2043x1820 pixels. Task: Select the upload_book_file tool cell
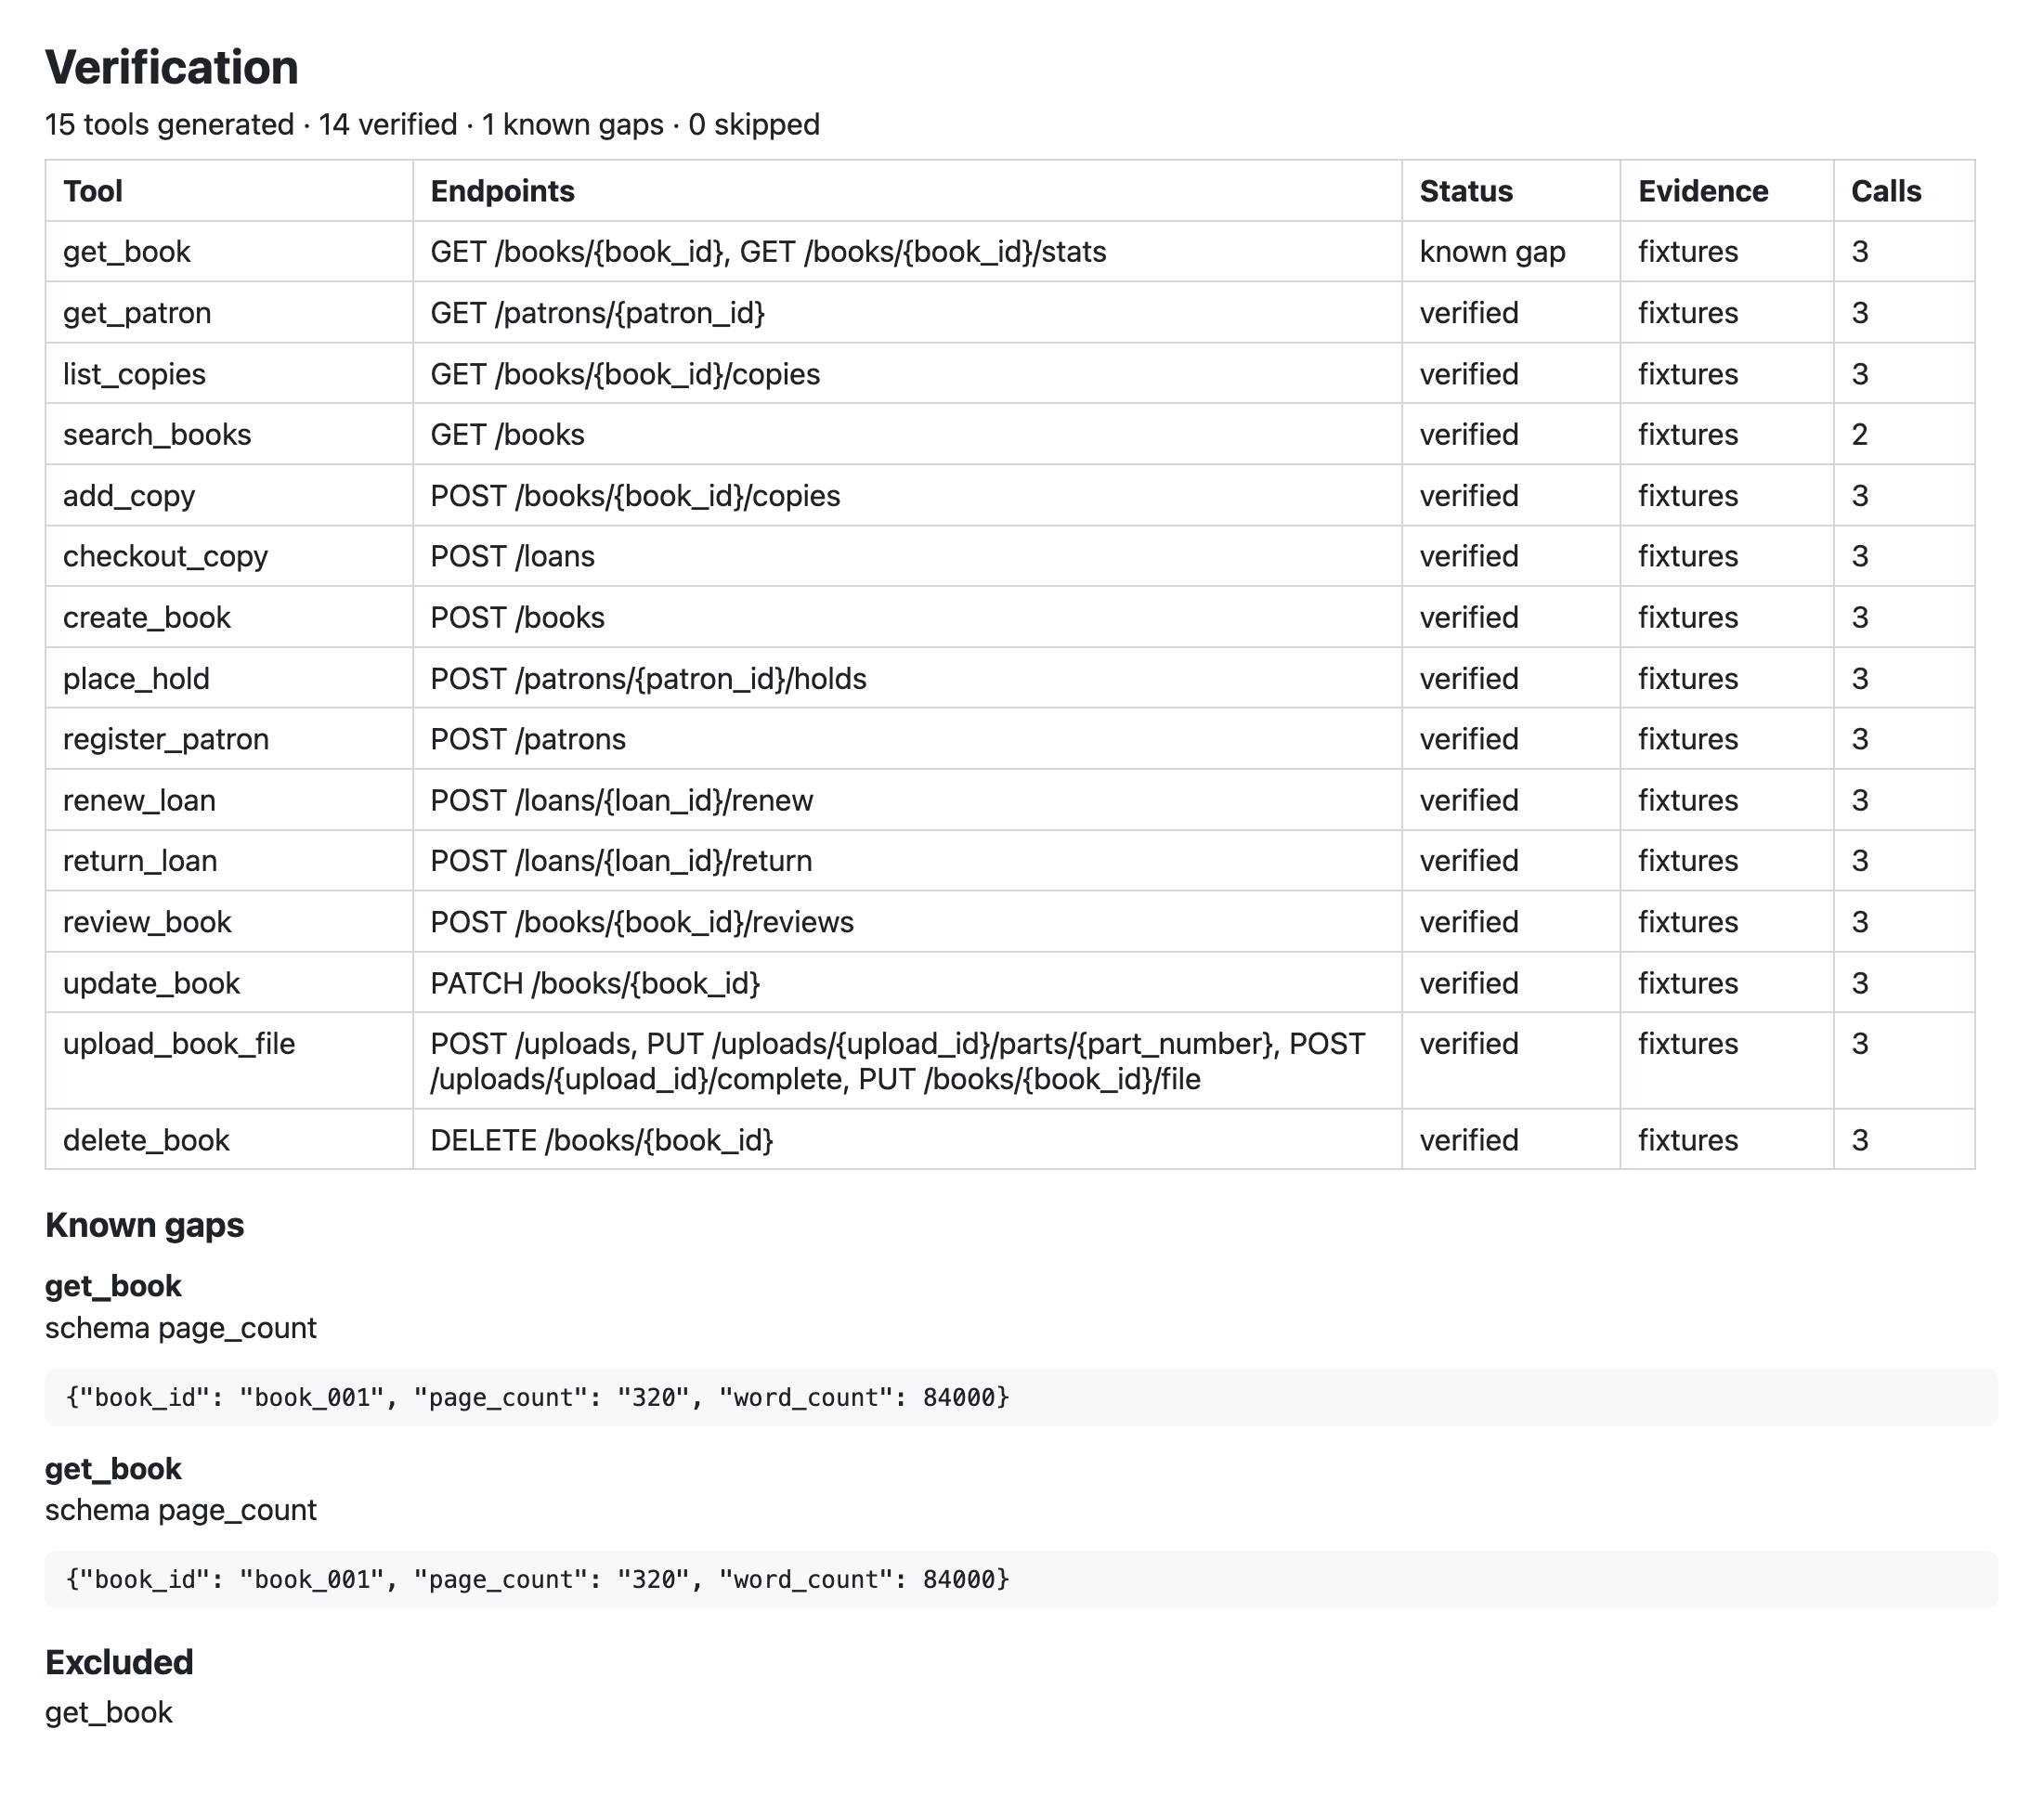(x=229, y=1061)
